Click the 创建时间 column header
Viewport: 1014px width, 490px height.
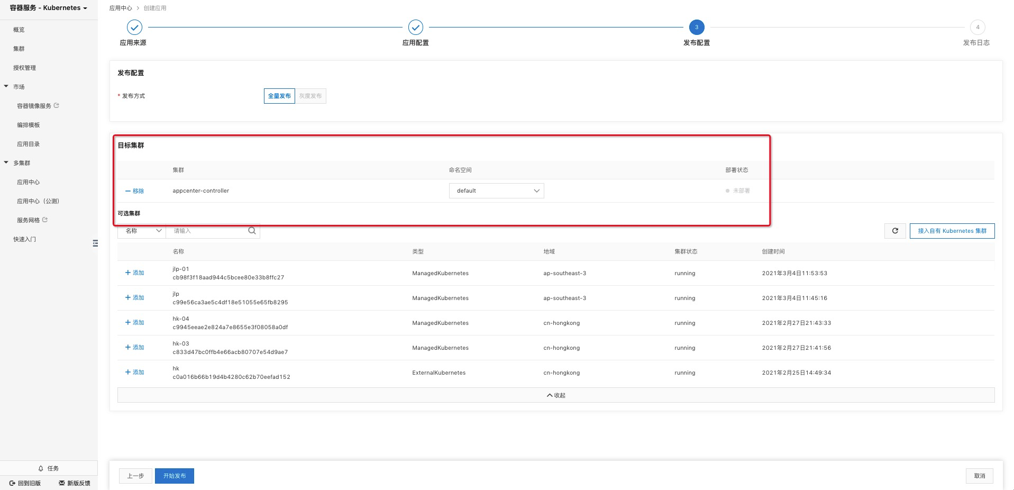[x=773, y=251]
